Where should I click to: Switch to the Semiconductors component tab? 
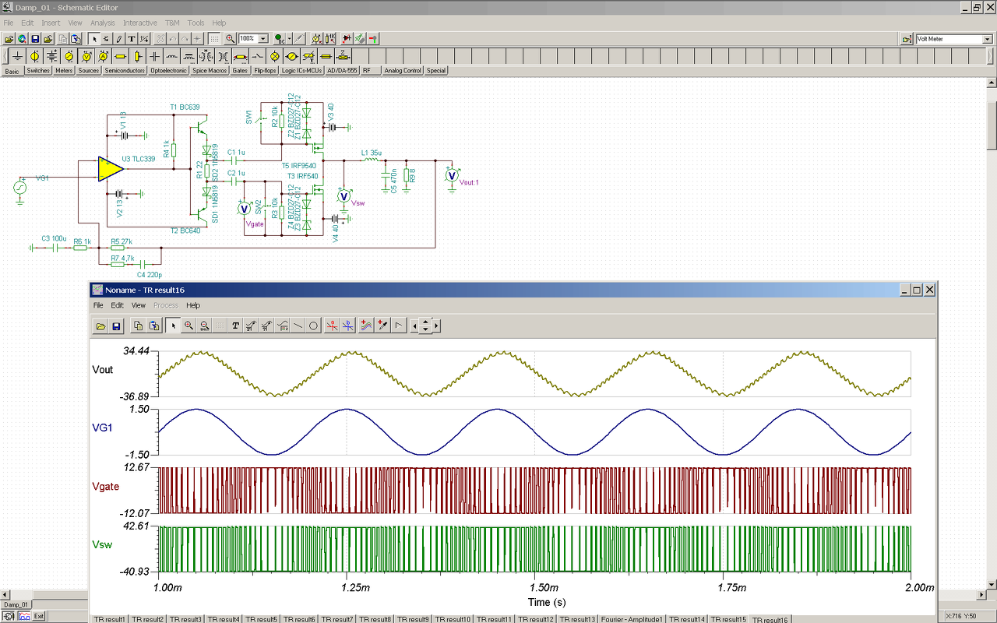[x=125, y=71]
